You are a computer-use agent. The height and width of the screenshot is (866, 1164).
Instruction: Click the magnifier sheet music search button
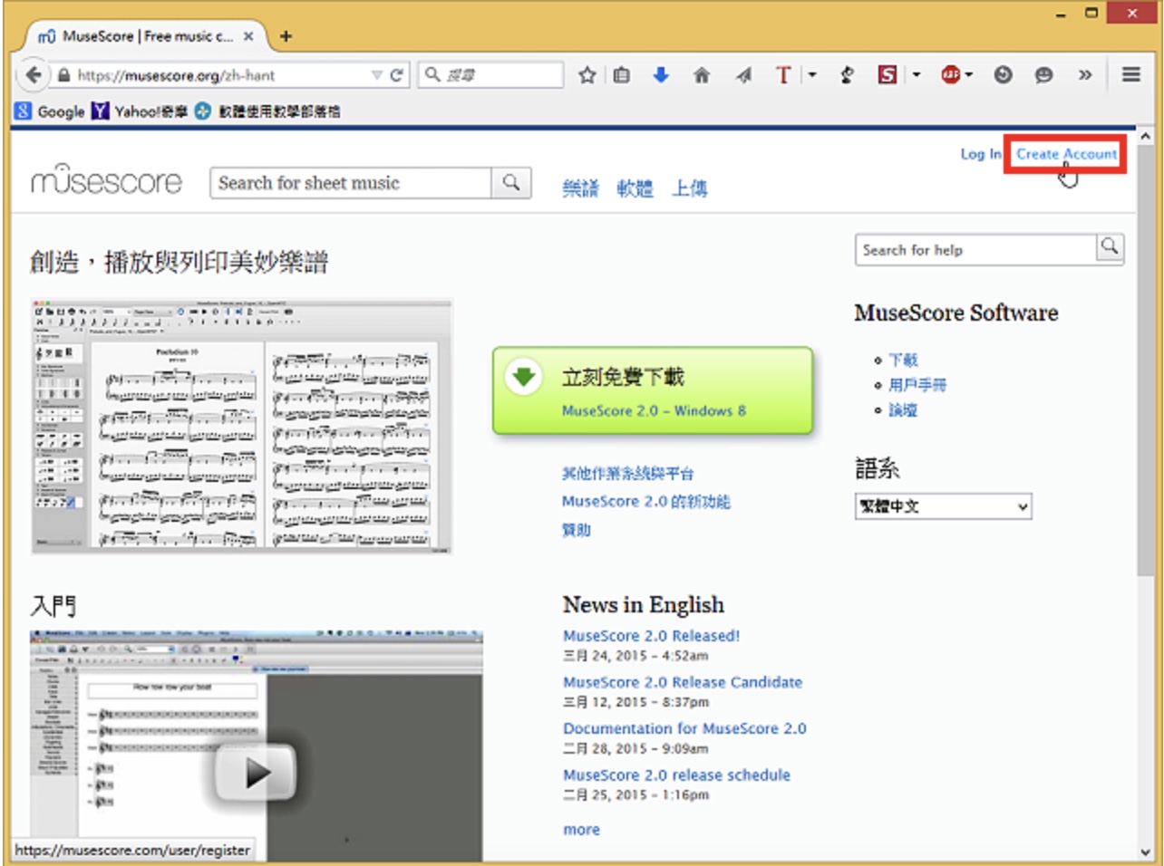click(511, 183)
